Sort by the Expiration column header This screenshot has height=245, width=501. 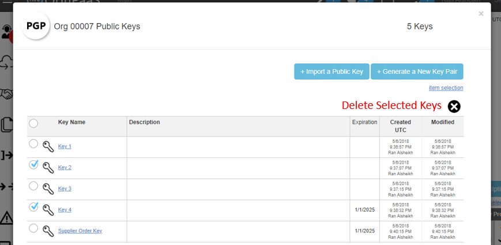pyautogui.click(x=364, y=122)
